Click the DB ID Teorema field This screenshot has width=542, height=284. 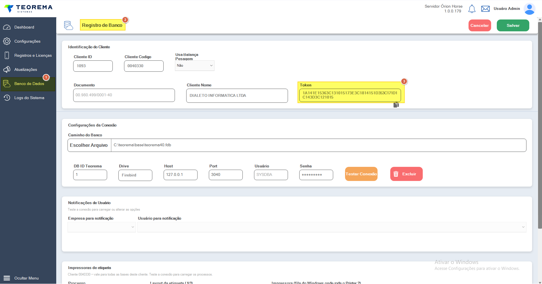(x=90, y=175)
